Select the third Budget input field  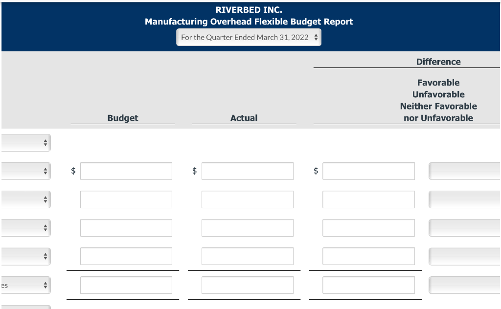(126, 227)
